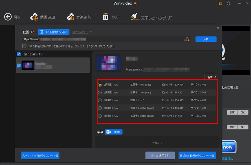
Task: Click the 字幕なし text area
Action: pyautogui.click(x=157, y=143)
